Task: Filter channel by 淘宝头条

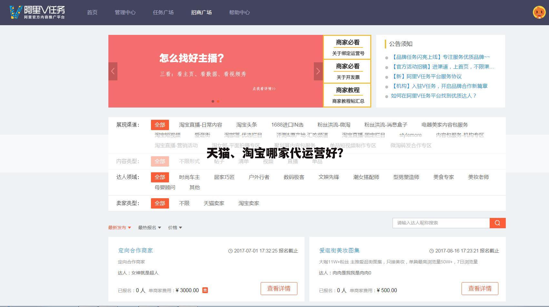Action: (x=246, y=125)
